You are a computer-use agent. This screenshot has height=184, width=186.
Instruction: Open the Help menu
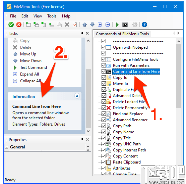click(66, 16)
